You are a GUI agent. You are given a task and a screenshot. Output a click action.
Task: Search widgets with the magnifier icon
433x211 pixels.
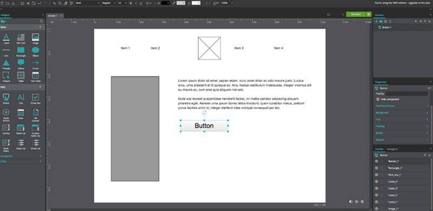coord(42,21)
